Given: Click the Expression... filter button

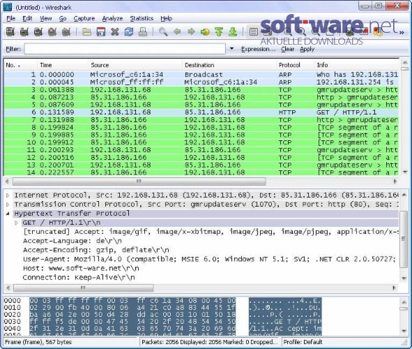Looking at the screenshot, I should [259, 49].
